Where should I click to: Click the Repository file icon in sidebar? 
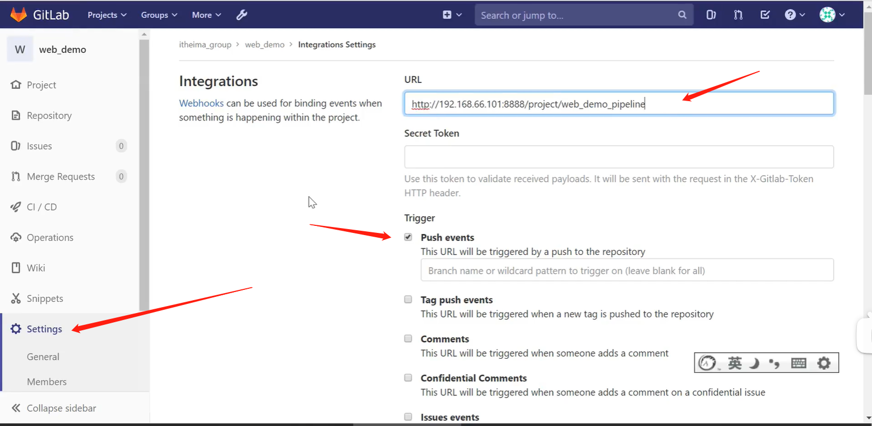16,116
